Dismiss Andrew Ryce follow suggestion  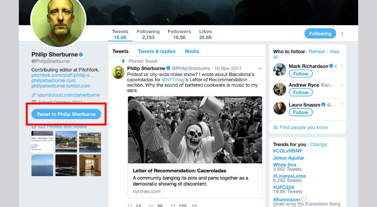(x=342, y=85)
